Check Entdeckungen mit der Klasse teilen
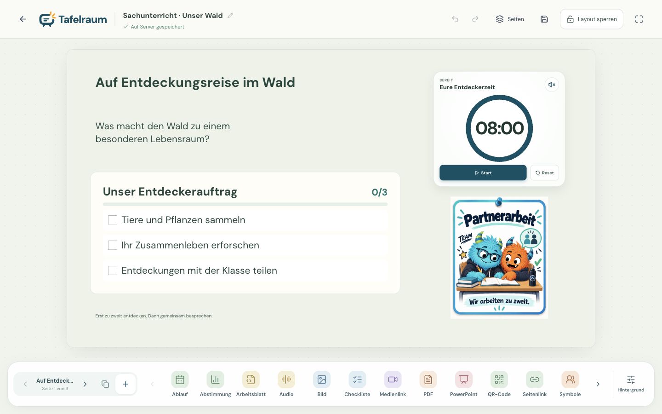This screenshot has height=414, width=662. 113,270
